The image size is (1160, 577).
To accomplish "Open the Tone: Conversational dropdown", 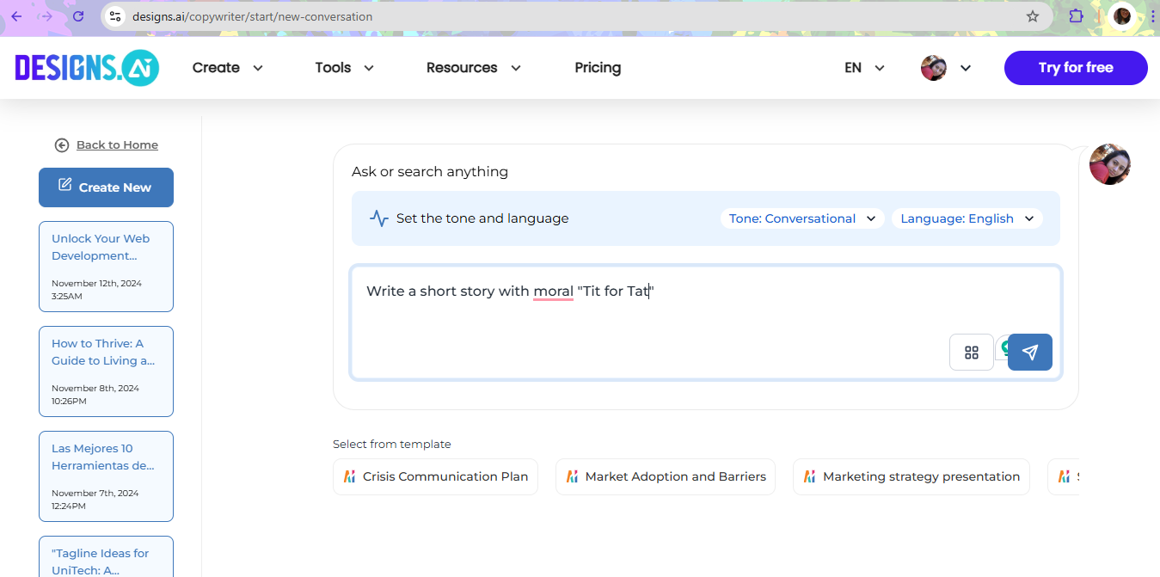I will tap(801, 218).
